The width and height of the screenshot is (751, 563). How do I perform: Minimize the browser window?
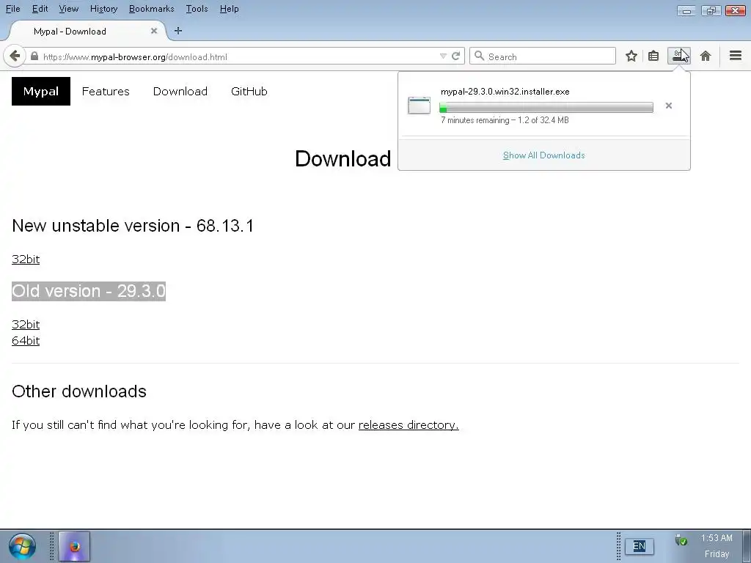(686, 10)
